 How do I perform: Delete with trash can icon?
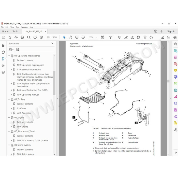point(145,37)
